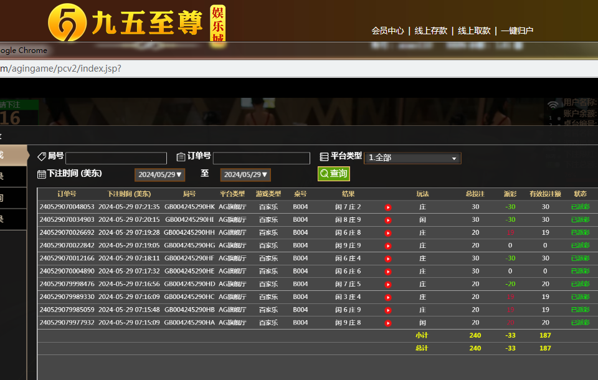This screenshot has width=598, height=380.
Task: Open the replay icon for round GB004245290HE
Action: (x=388, y=272)
